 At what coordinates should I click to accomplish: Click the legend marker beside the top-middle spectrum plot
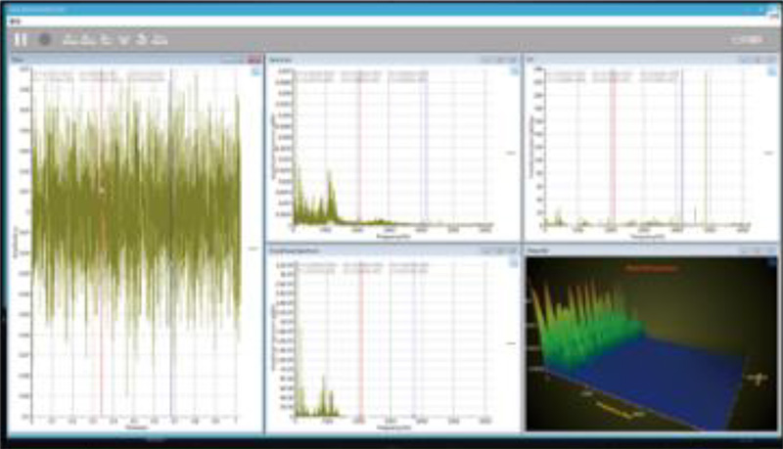tap(511, 153)
